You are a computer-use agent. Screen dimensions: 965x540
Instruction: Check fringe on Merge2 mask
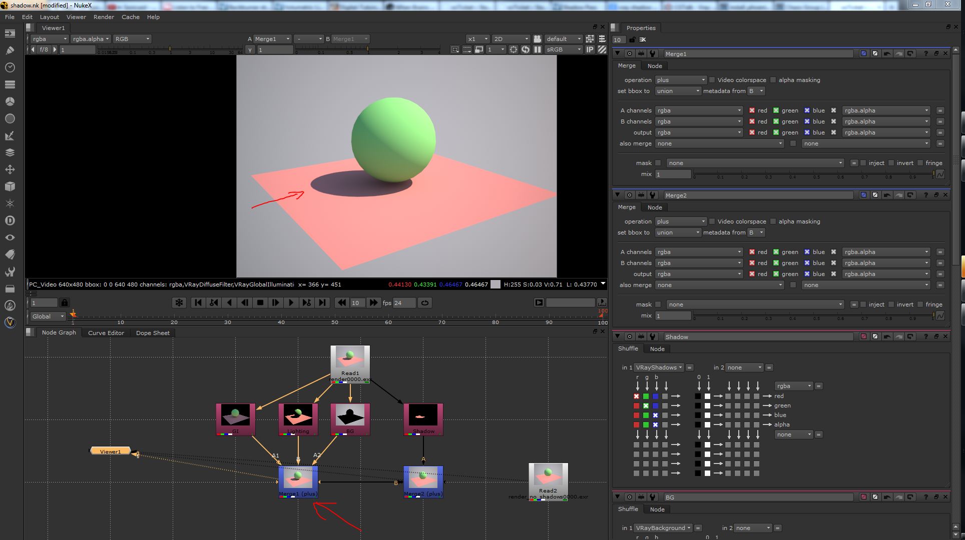(920, 304)
